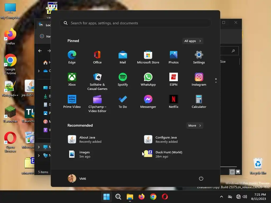Screen dimensions: 271x203
Task: Launch Netflix from the Start menu
Action: [x=174, y=102]
